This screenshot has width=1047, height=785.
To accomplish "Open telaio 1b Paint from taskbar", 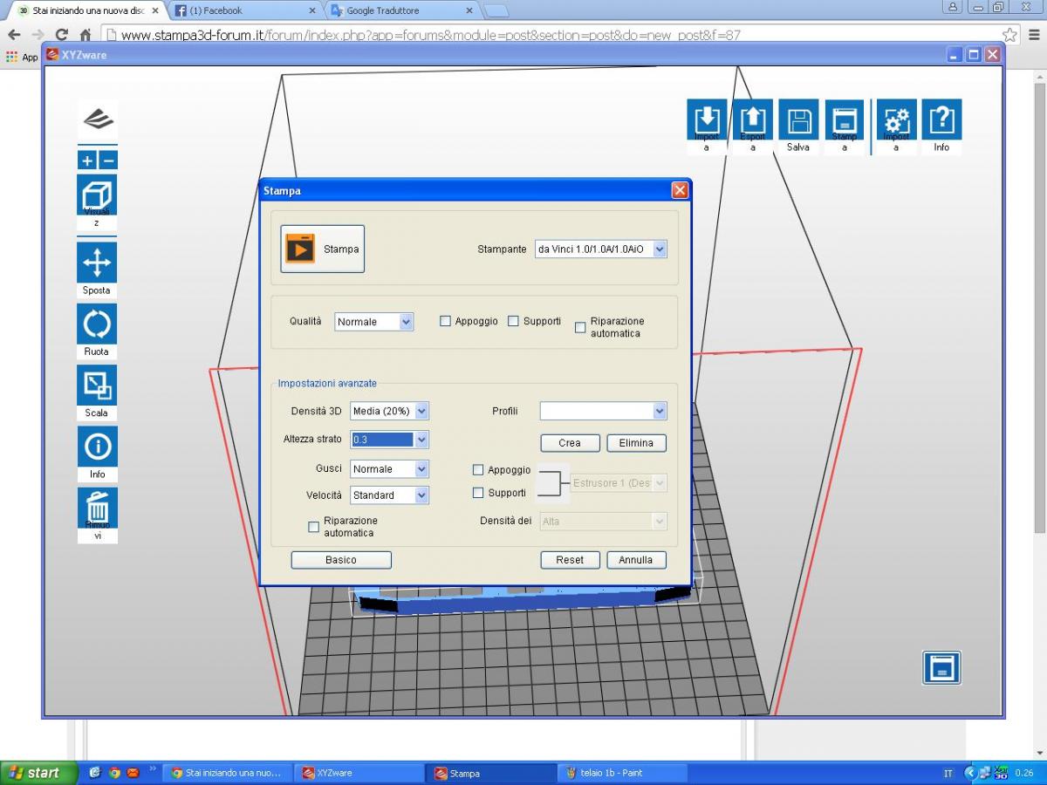I will [x=621, y=773].
